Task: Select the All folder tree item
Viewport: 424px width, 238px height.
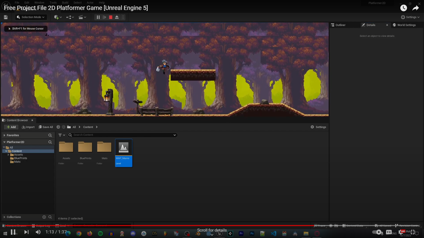Action: click(11, 147)
